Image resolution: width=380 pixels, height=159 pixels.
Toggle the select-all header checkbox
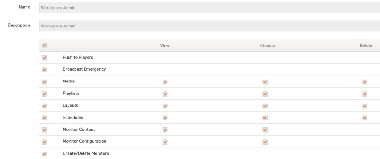pos(44,46)
